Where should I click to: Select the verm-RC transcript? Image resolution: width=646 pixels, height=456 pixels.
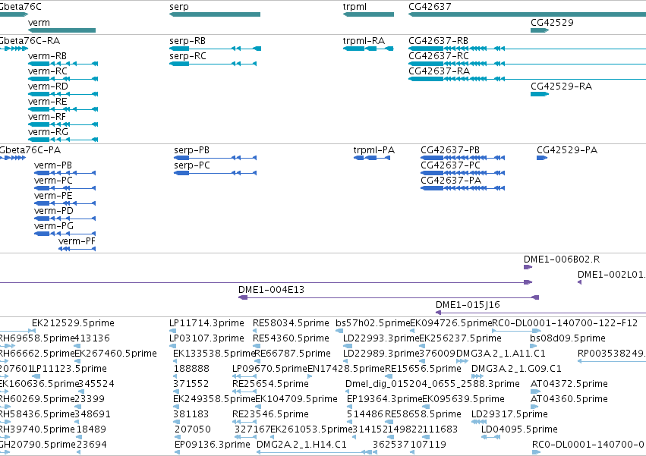tap(63, 79)
